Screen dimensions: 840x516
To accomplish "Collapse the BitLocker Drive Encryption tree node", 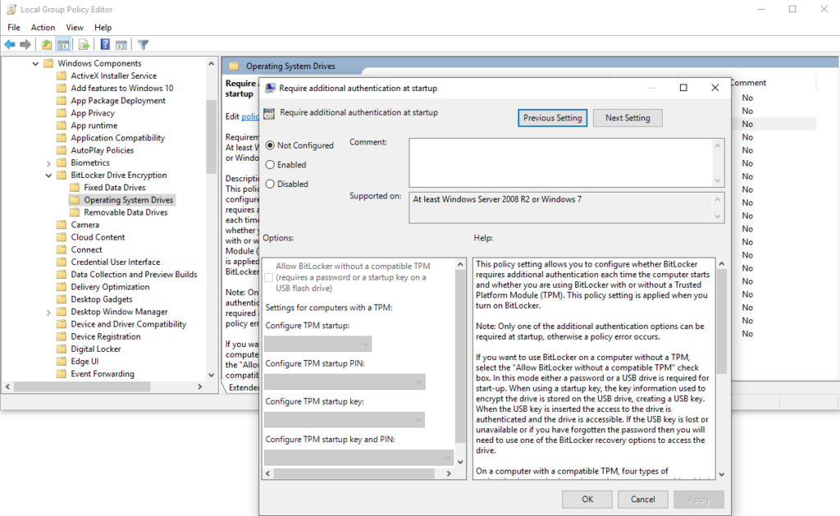I will (x=48, y=175).
